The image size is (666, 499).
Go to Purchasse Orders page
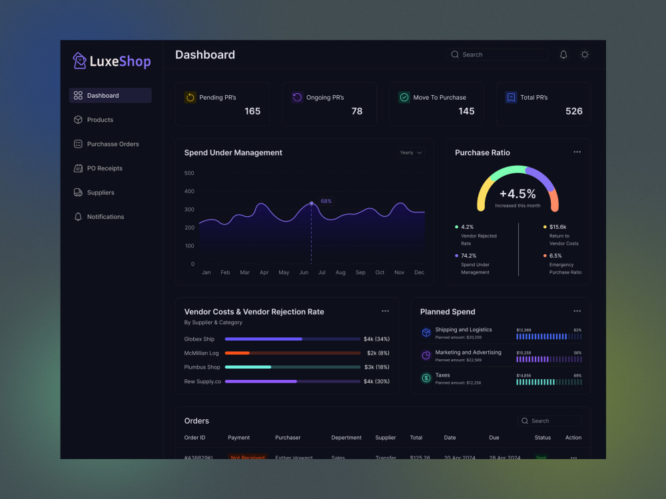(110, 144)
